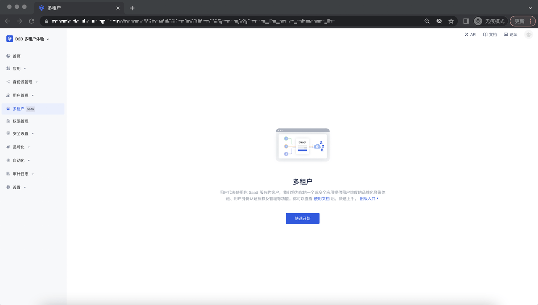The image size is (538, 305).
Task: Click the B2B 多租户体验 shield logo
Action: [x=10, y=39]
